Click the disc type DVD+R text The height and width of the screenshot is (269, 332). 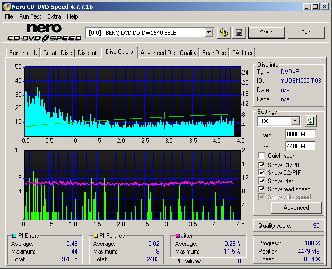click(290, 72)
